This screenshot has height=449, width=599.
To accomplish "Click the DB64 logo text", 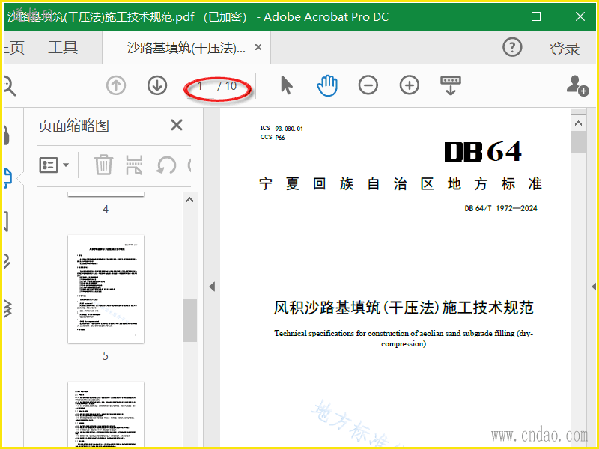I will [x=483, y=152].
